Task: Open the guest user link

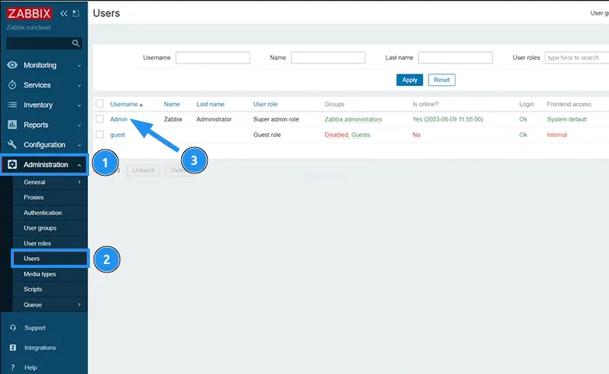Action: (117, 135)
